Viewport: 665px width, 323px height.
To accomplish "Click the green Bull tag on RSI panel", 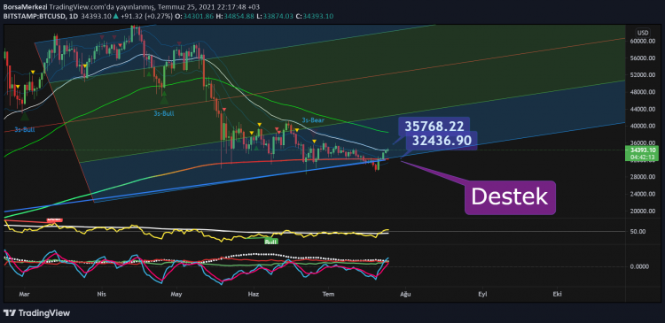I will coord(270,242).
